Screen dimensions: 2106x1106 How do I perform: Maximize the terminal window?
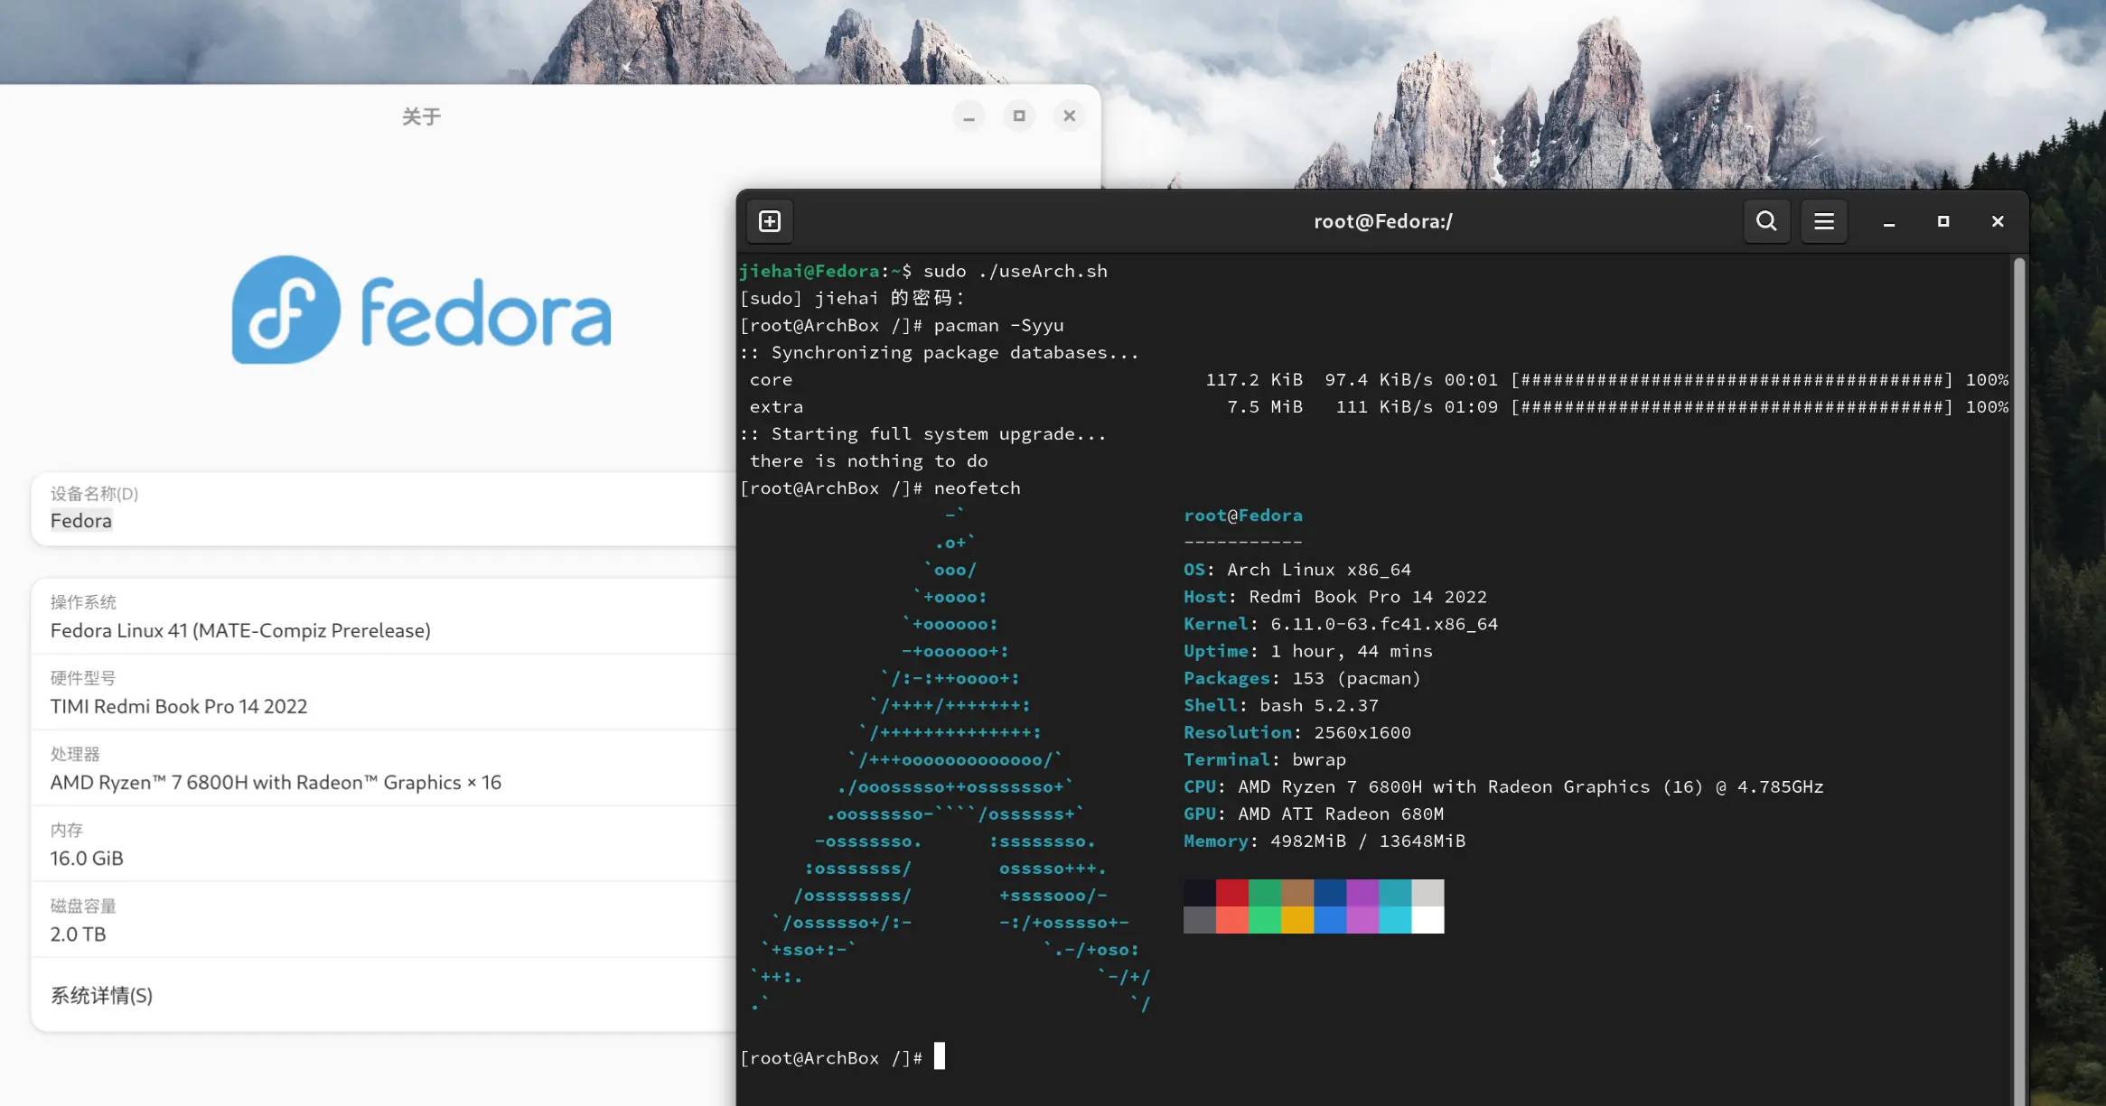(1943, 221)
